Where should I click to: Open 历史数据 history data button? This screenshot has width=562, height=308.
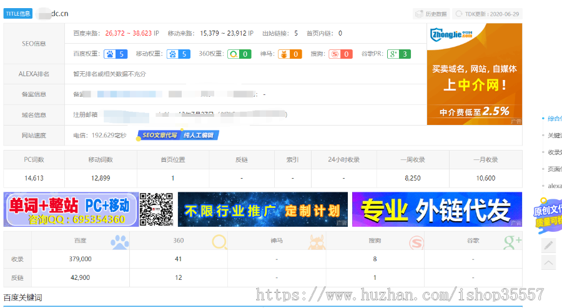(x=431, y=14)
